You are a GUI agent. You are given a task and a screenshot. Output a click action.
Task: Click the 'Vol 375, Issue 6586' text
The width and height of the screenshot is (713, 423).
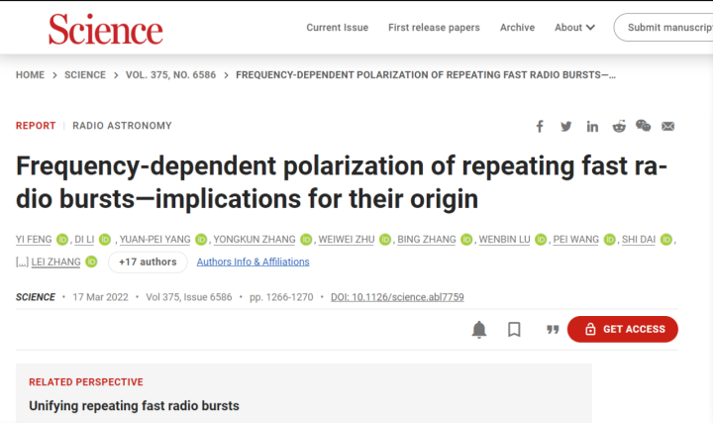tap(189, 297)
